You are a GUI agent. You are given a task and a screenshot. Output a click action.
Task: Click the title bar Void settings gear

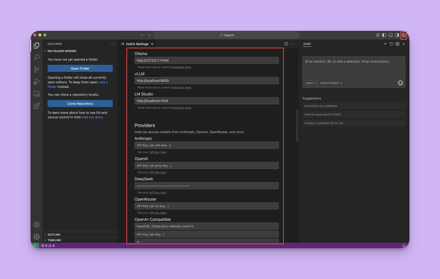coord(403,35)
